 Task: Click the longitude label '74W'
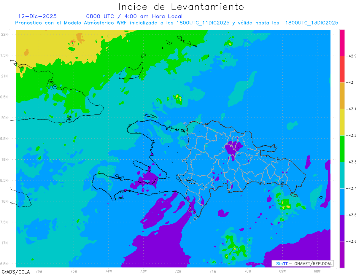(109, 271)
